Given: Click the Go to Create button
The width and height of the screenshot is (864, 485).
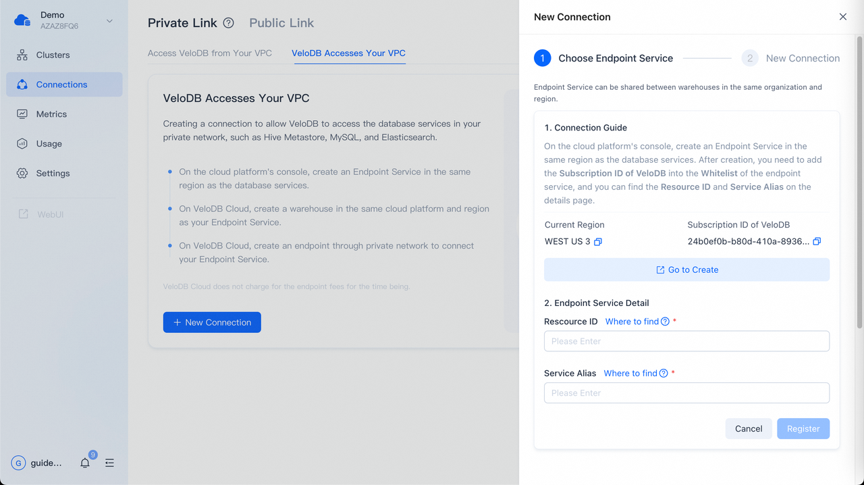Looking at the screenshot, I should click(686, 270).
